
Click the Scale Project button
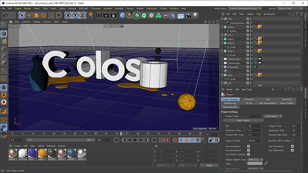243,120
